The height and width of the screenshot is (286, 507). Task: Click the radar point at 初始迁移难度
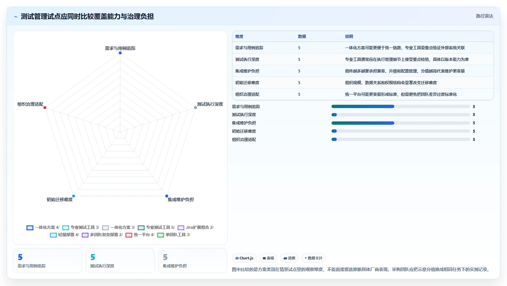pos(73,196)
